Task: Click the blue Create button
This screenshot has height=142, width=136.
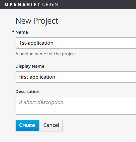Action: (27, 125)
